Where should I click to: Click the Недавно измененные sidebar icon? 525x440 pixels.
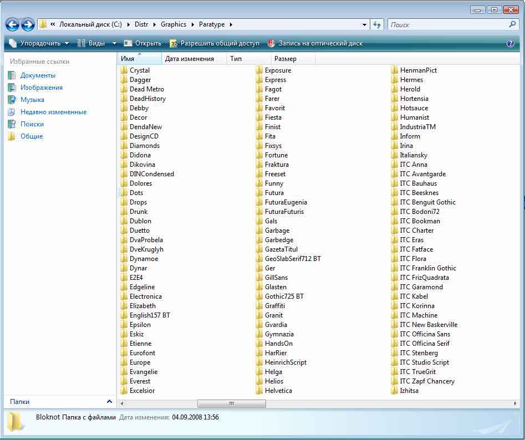pos(12,112)
